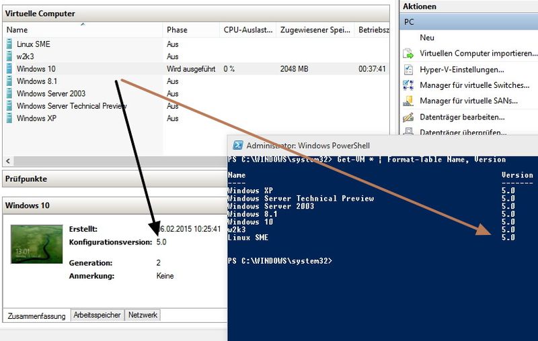
Task: Select the running Windows 10 row
Action: click(x=196, y=69)
